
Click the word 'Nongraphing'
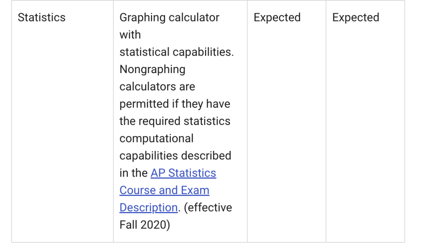tap(152, 69)
